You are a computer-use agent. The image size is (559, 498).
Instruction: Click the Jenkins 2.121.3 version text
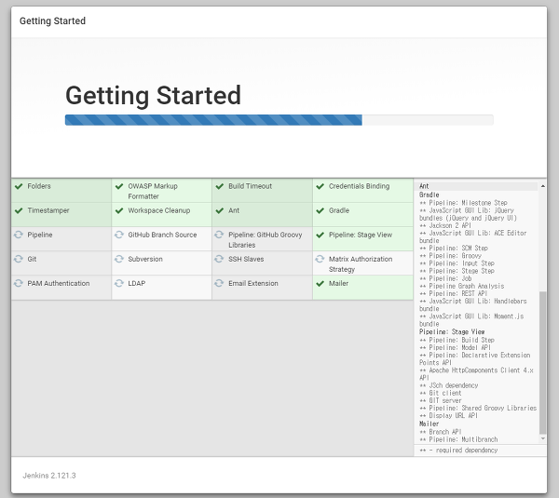[49, 476]
